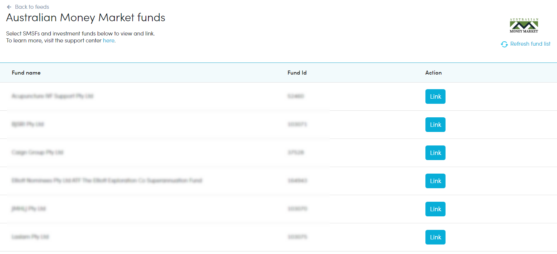
Task: Link the Caign Group Pty Ltd fund
Action: pos(435,153)
